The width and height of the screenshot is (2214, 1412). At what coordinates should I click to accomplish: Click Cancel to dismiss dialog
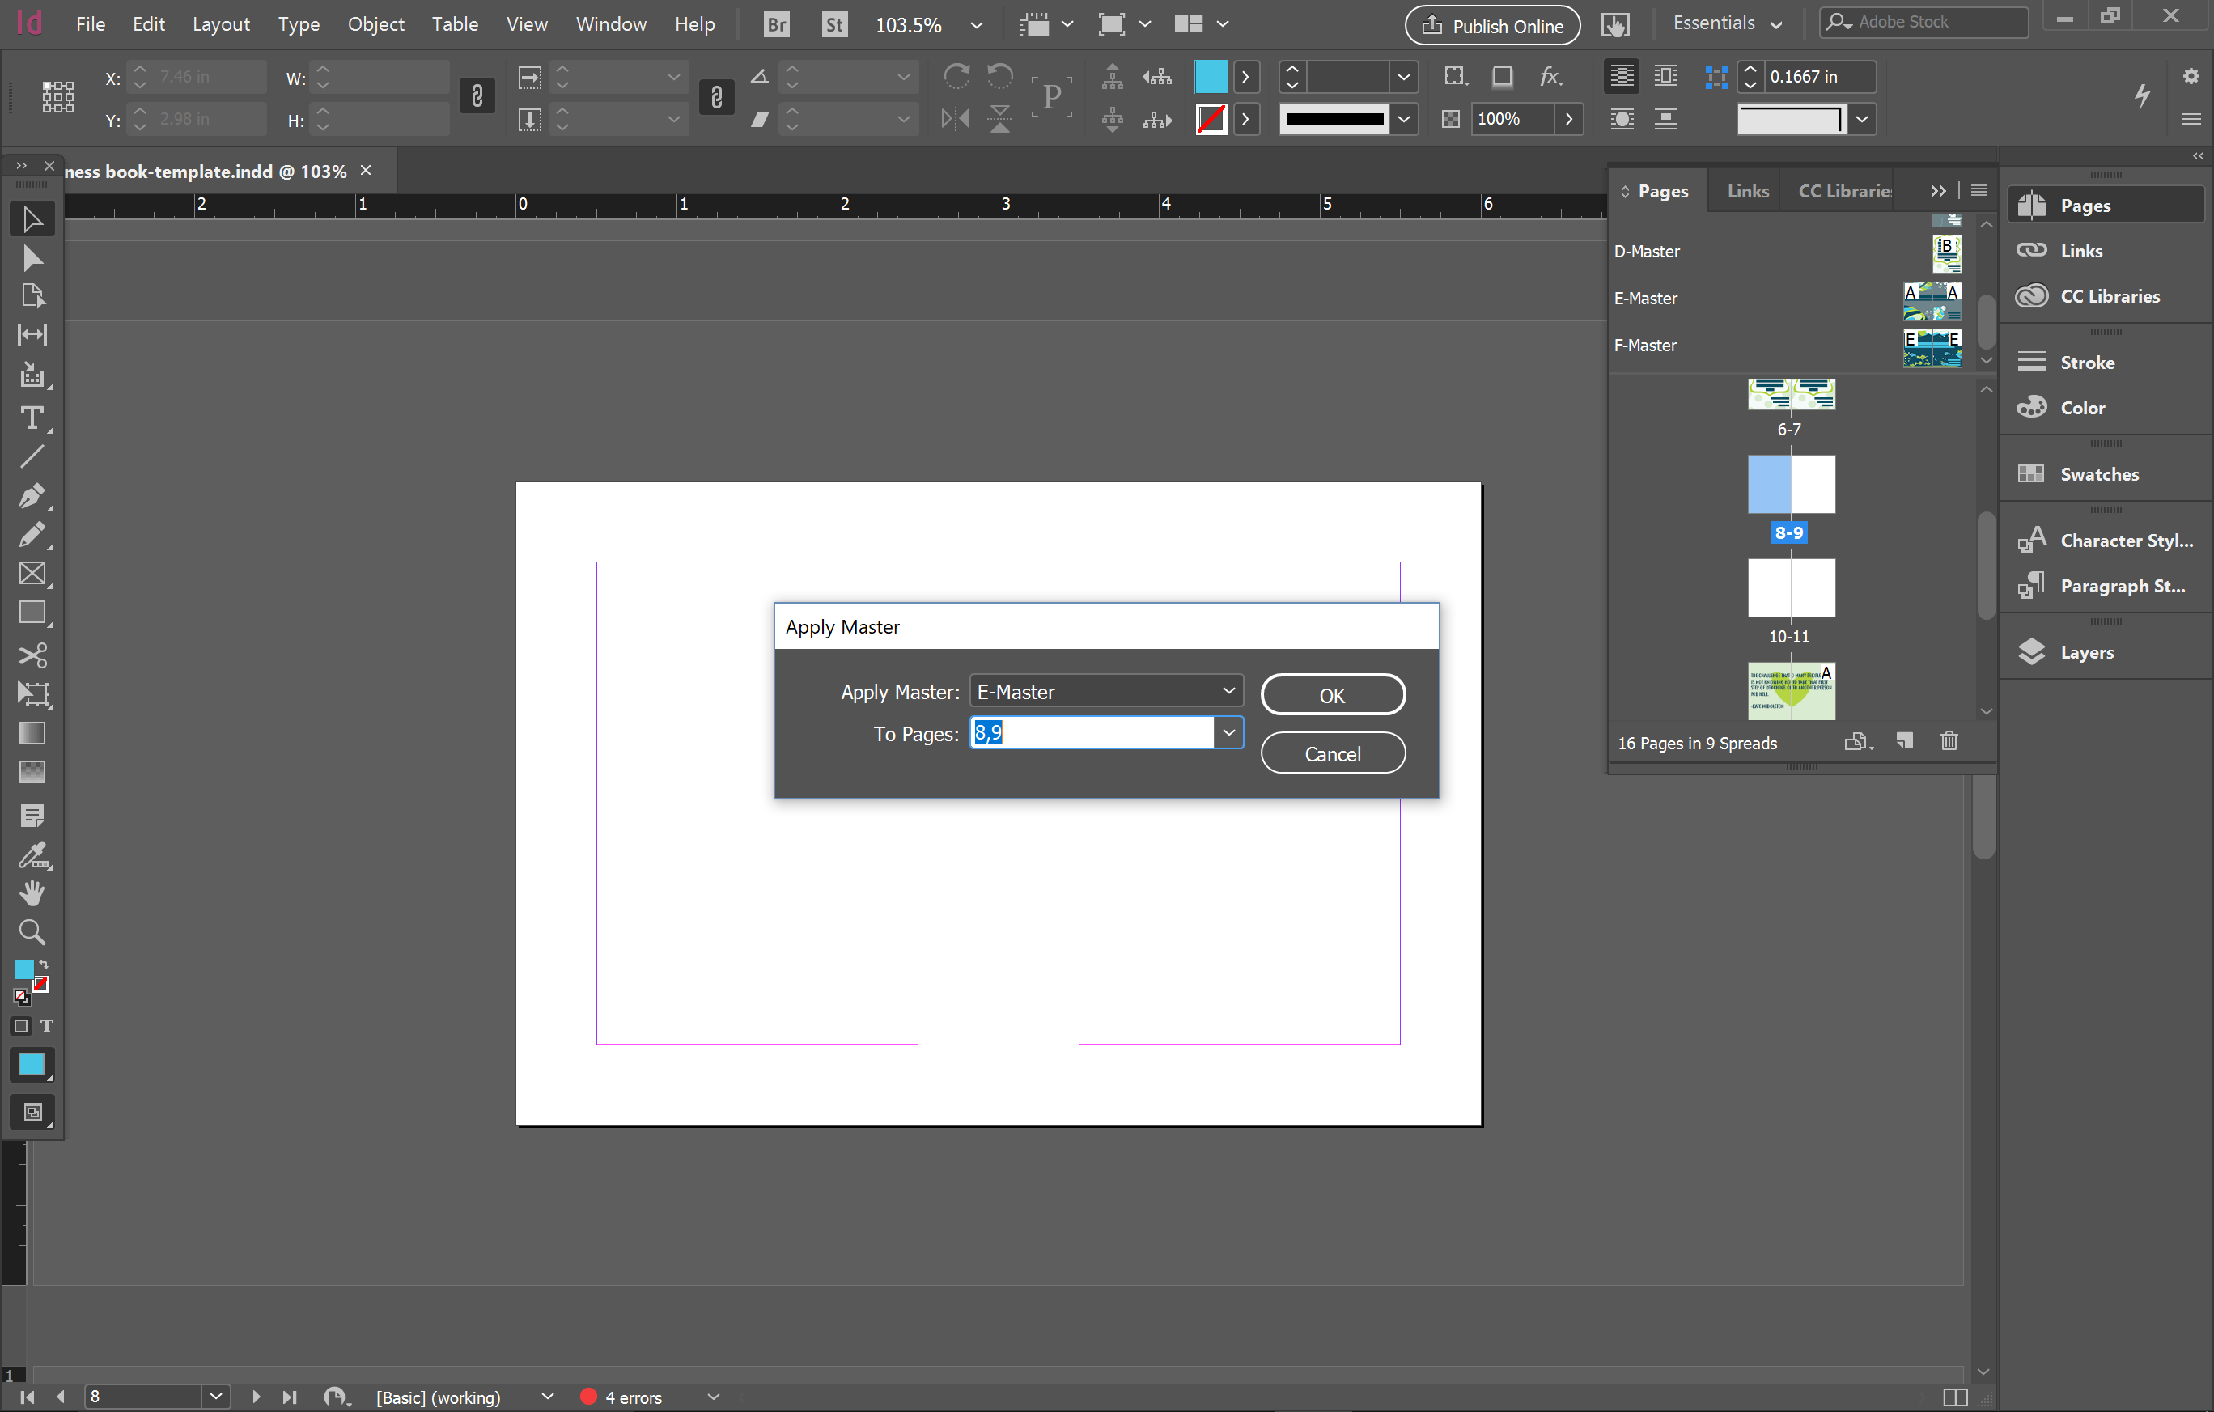pos(1333,753)
